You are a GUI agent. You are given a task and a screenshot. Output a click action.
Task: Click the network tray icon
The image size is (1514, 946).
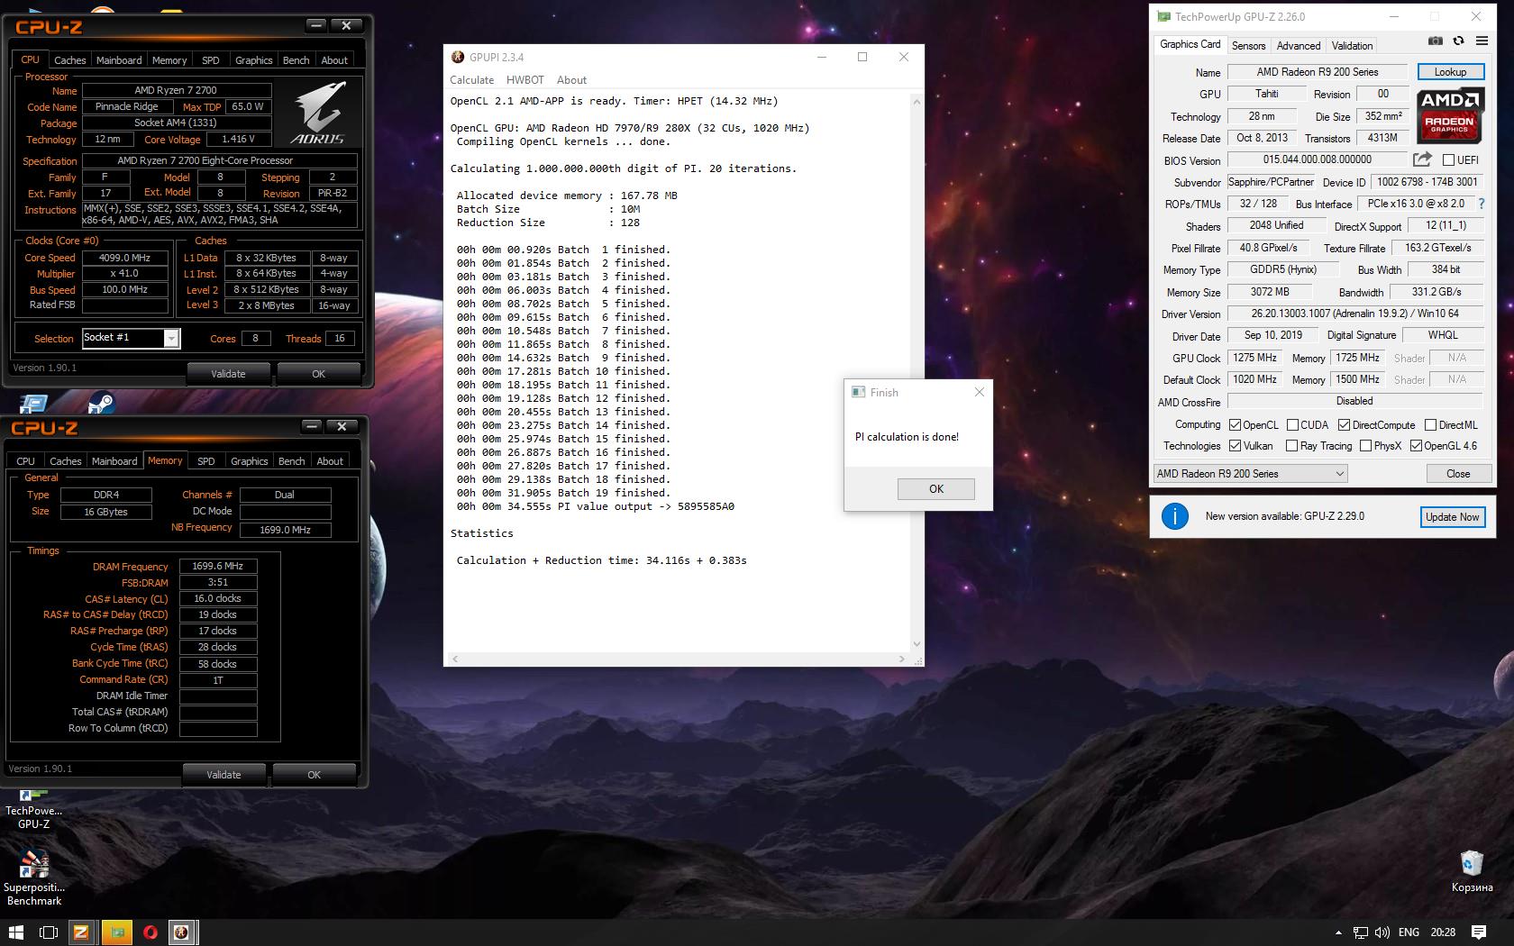point(1361,932)
